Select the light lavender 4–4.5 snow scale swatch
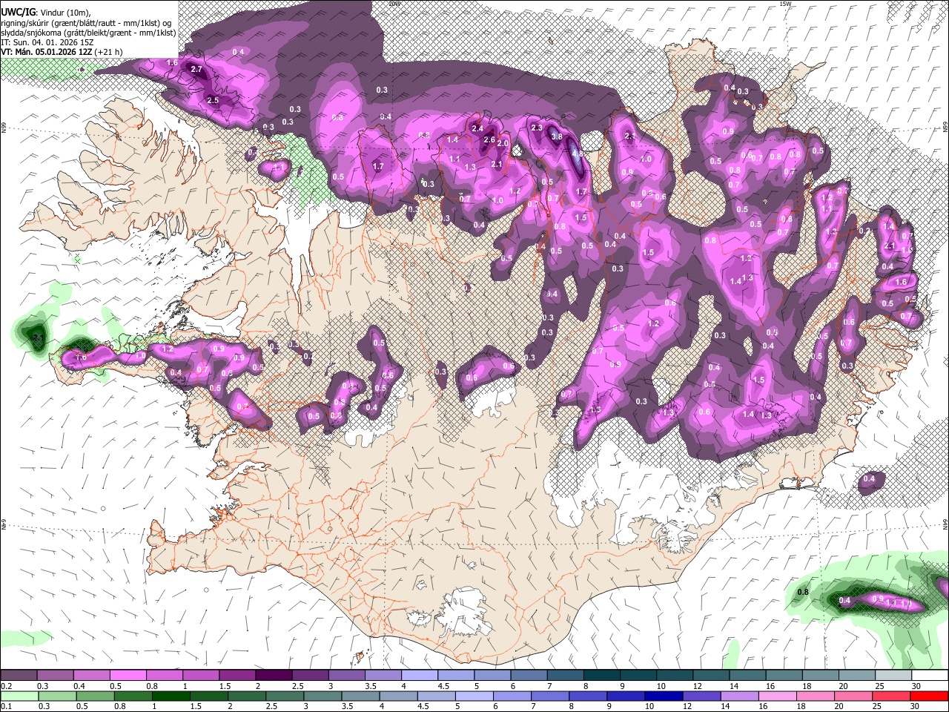 [418, 675]
